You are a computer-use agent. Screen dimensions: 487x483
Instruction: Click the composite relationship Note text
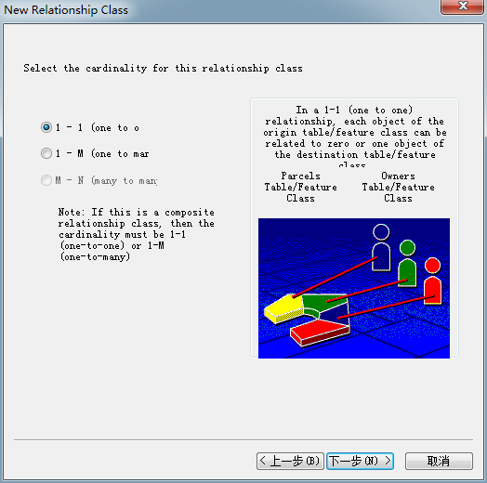[x=136, y=234]
